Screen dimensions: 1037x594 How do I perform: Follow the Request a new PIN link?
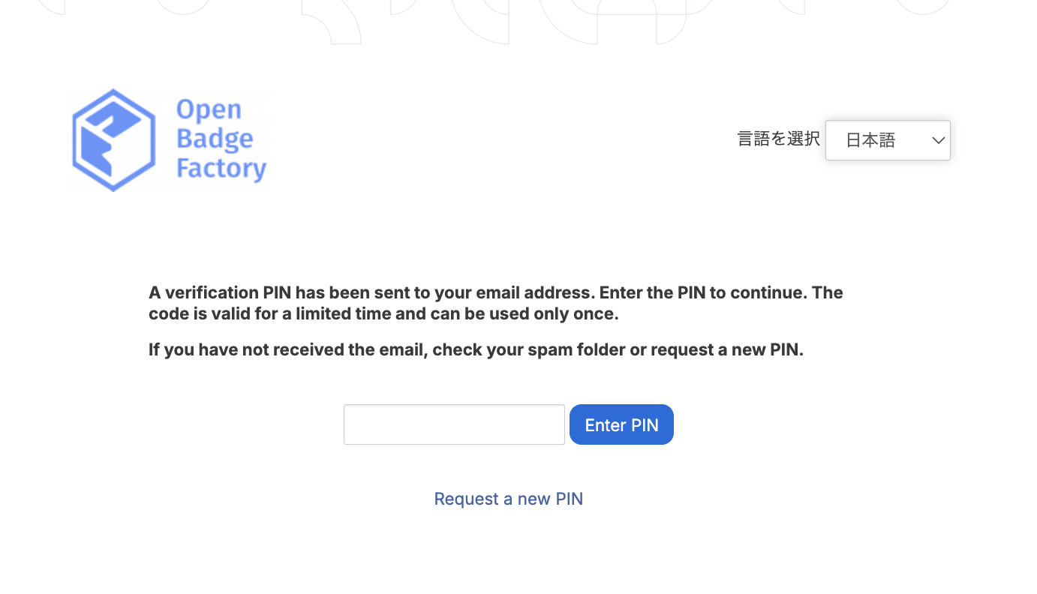(x=509, y=499)
